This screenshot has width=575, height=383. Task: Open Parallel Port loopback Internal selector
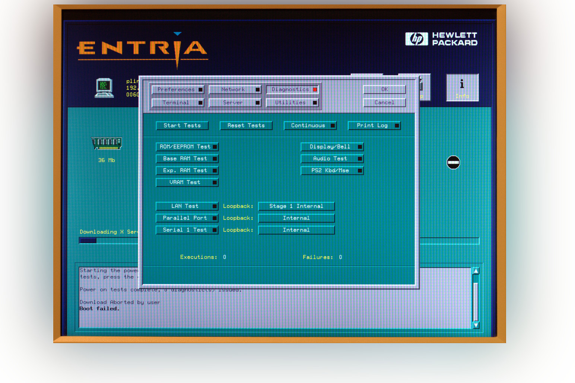296,218
